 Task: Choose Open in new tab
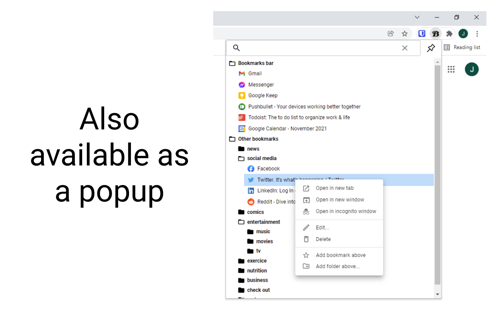tap(339, 188)
